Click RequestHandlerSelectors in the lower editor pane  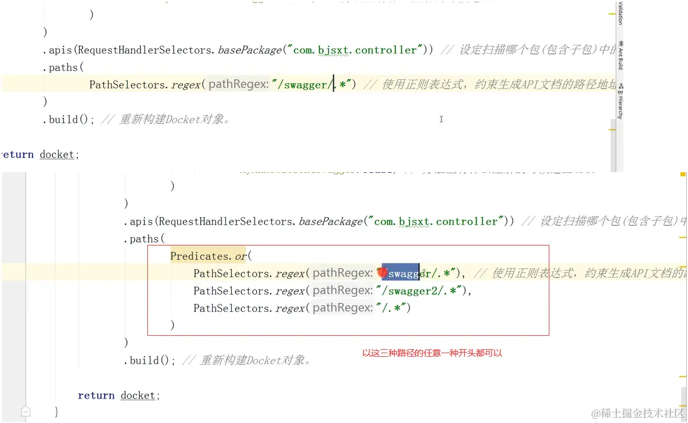[x=226, y=221]
